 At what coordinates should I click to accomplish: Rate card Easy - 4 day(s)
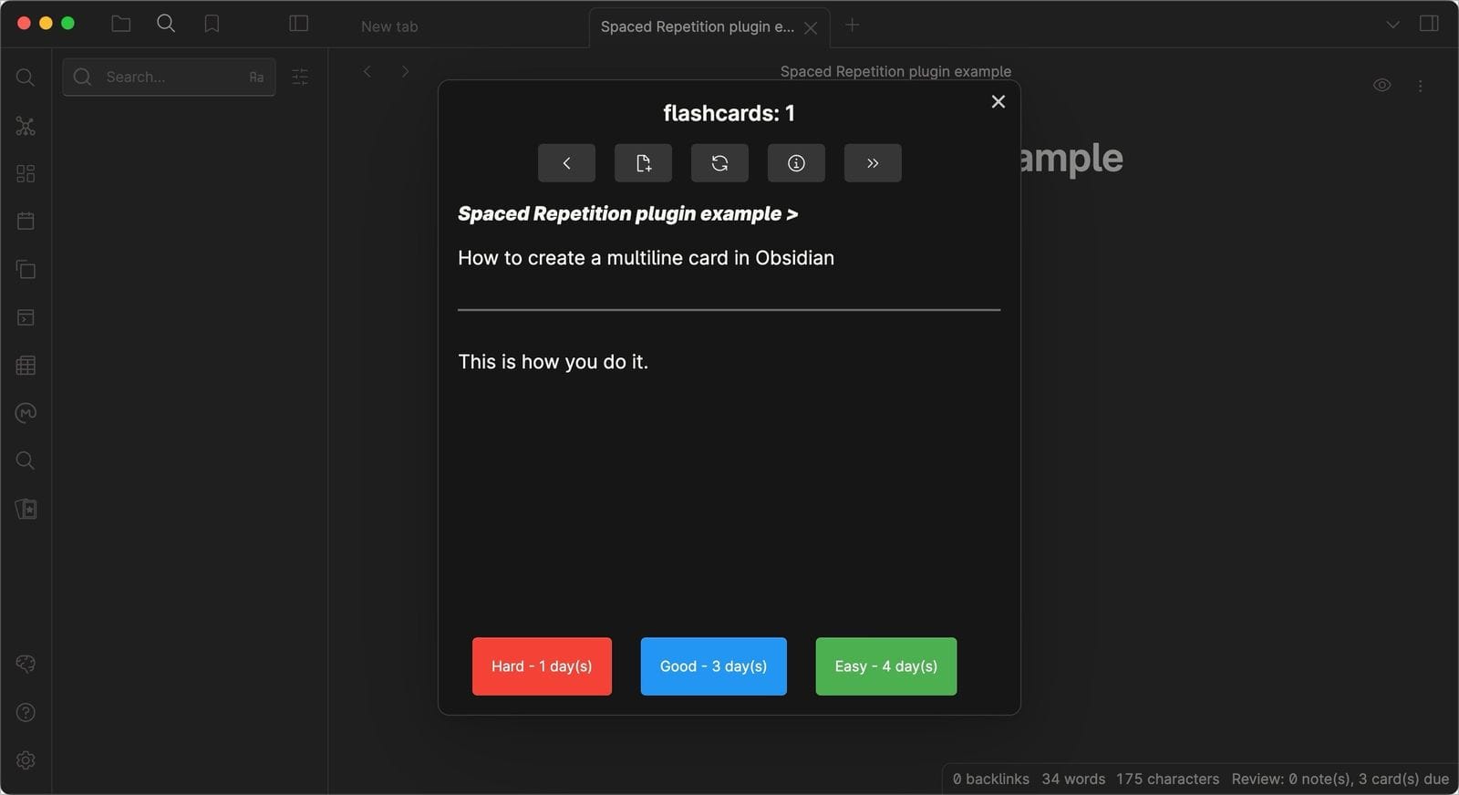click(885, 666)
